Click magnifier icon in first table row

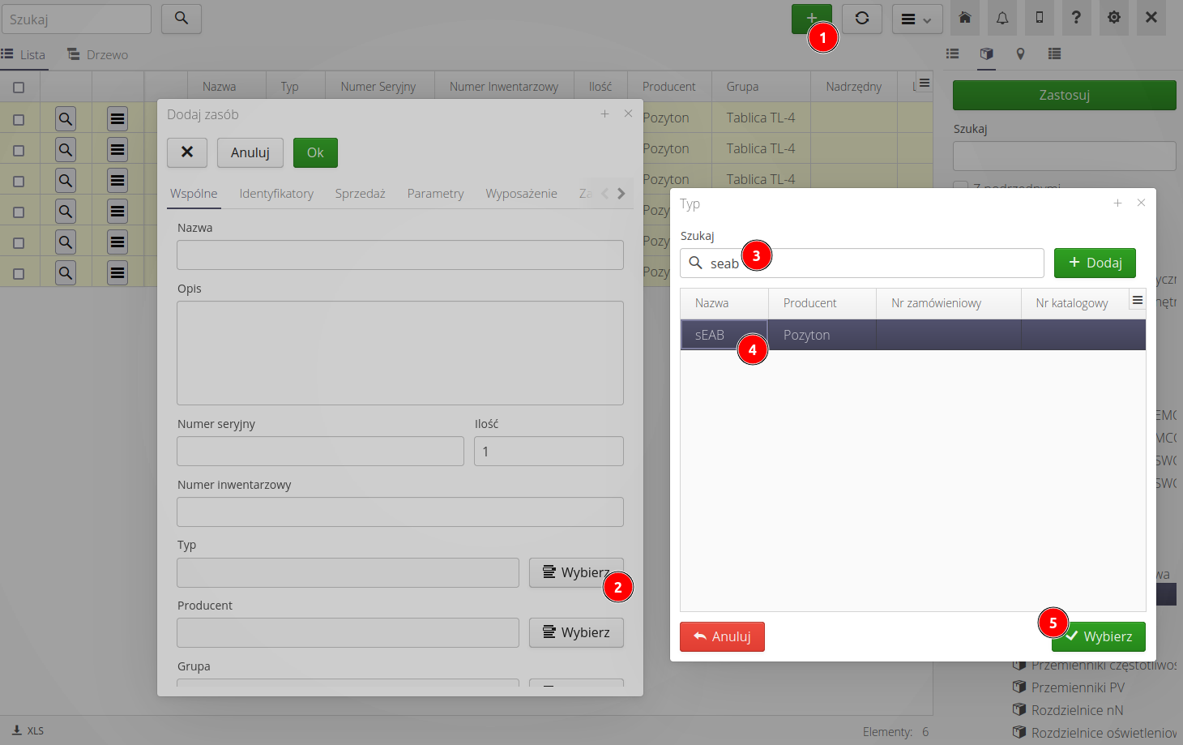pyautogui.click(x=66, y=119)
